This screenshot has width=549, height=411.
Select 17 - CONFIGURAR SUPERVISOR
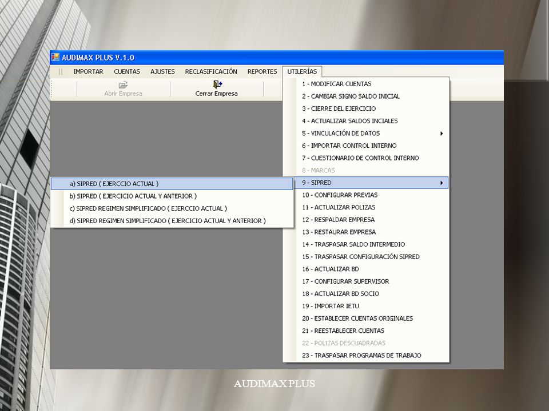pyautogui.click(x=366, y=281)
